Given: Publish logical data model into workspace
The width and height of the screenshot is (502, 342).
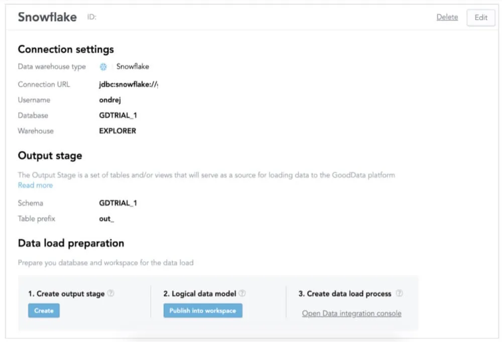Looking at the screenshot, I should click(x=202, y=311).
